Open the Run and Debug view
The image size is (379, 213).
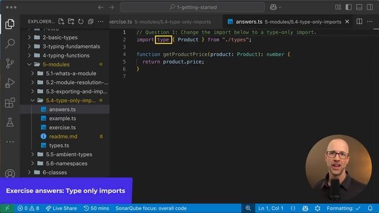(x=10, y=83)
